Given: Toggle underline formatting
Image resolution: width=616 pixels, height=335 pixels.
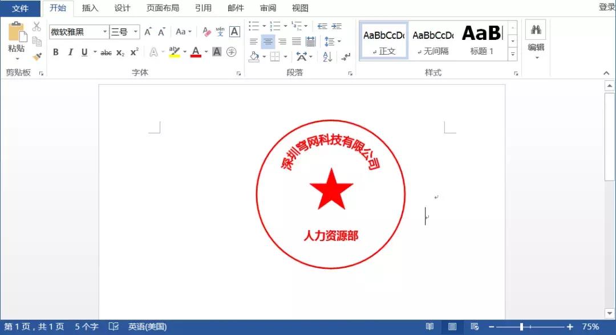Looking at the screenshot, I should 83,52.
